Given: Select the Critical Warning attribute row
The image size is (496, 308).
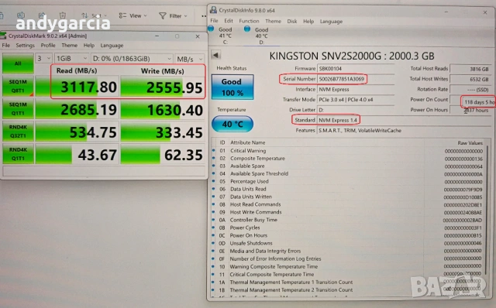Looking at the screenshot, I should click(x=348, y=151).
